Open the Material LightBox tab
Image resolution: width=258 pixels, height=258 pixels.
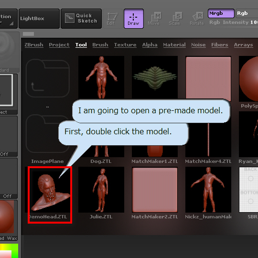point(174,45)
